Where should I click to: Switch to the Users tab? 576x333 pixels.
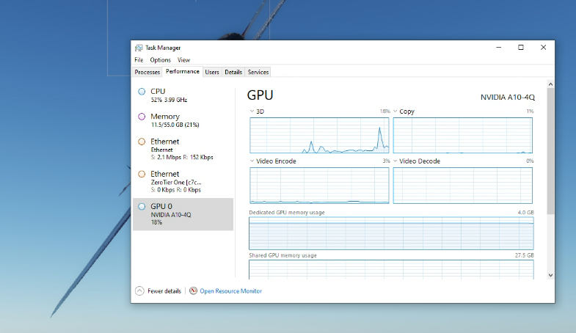coord(212,72)
